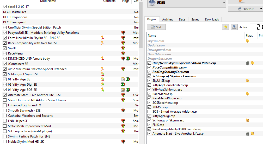Click the conflict plus icon for Schlongs of Skyrim SE

coord(102,74)
